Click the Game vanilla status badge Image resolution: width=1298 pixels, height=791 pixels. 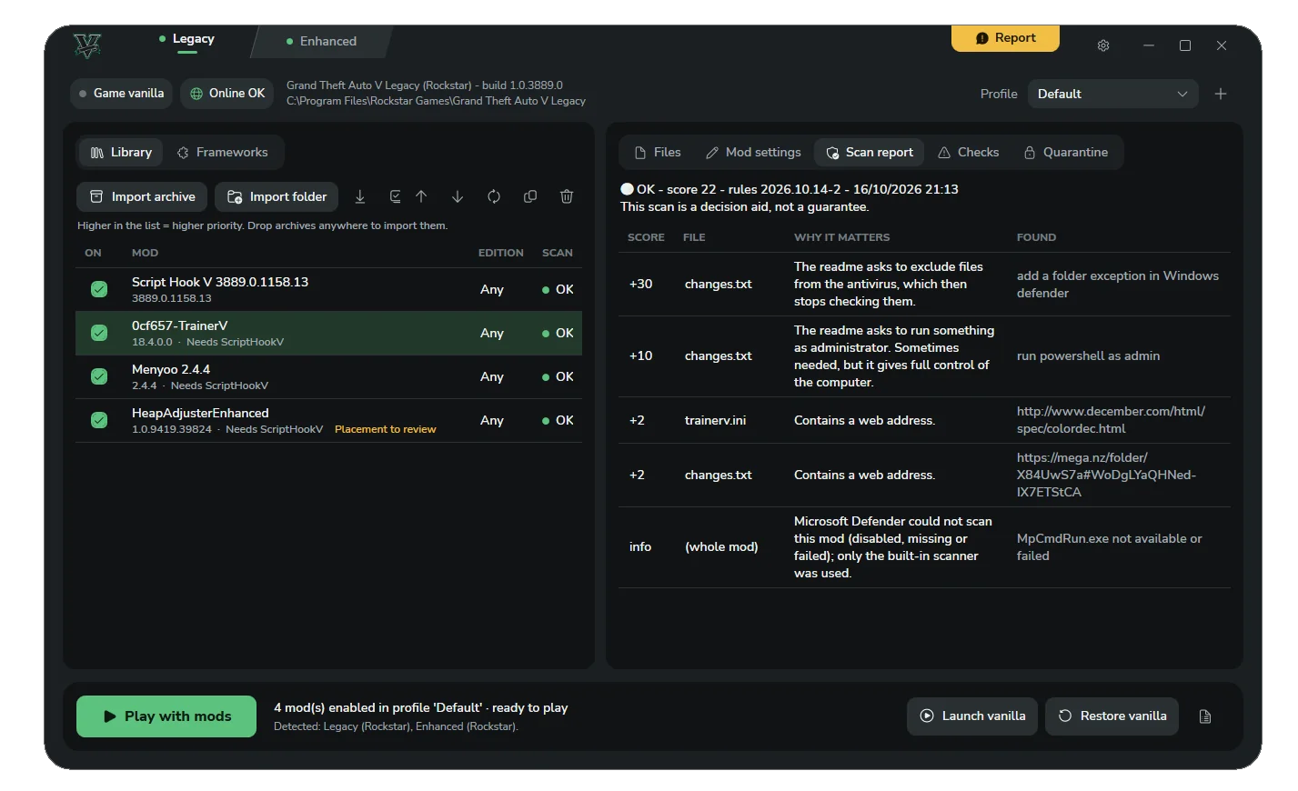point(121,93)
